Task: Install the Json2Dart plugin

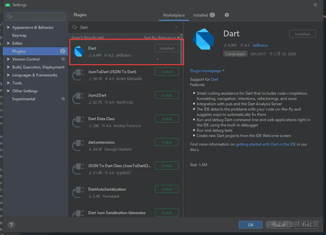Action: [x=166, y=95]
